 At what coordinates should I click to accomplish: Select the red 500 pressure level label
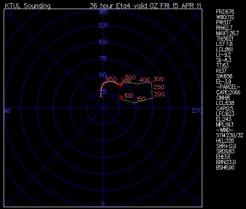[130, 77]
